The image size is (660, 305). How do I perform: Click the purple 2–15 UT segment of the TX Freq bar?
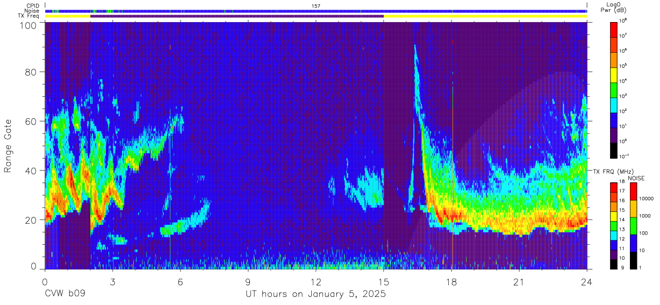[237, 16]
